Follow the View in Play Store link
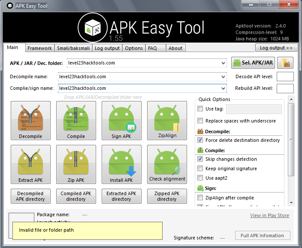This screenshot has width=302, height=248. [269, 215]
